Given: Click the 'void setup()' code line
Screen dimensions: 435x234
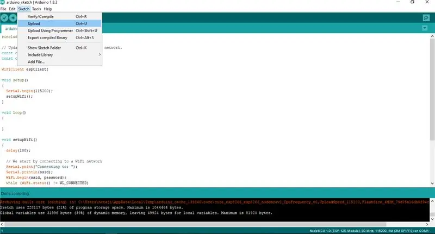Looking at the screenshot, I should [x=15, y=80].
